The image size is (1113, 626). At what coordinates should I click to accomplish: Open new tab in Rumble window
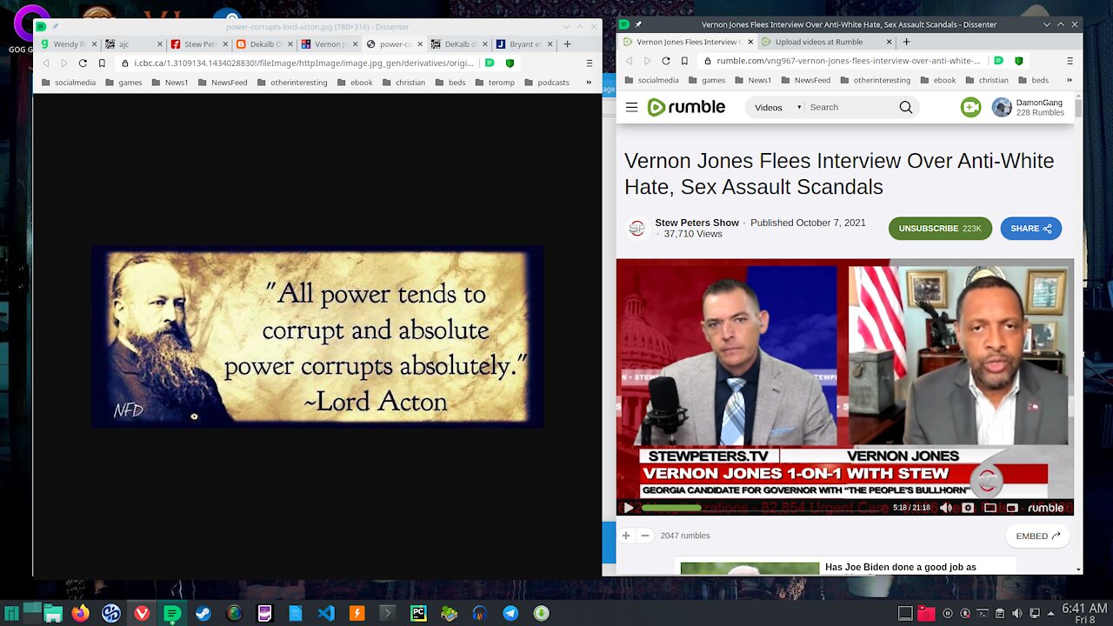coord(906,41)
